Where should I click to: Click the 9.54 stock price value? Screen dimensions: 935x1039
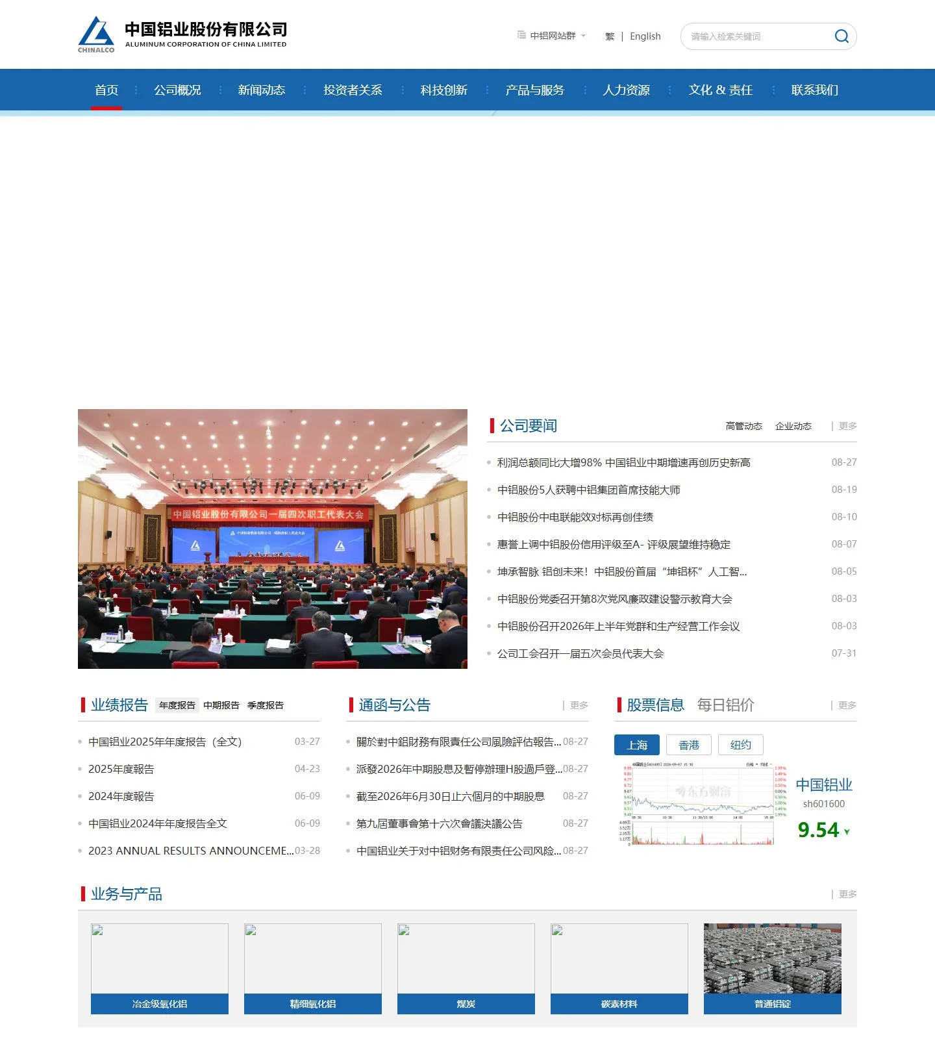pos(818,830)
